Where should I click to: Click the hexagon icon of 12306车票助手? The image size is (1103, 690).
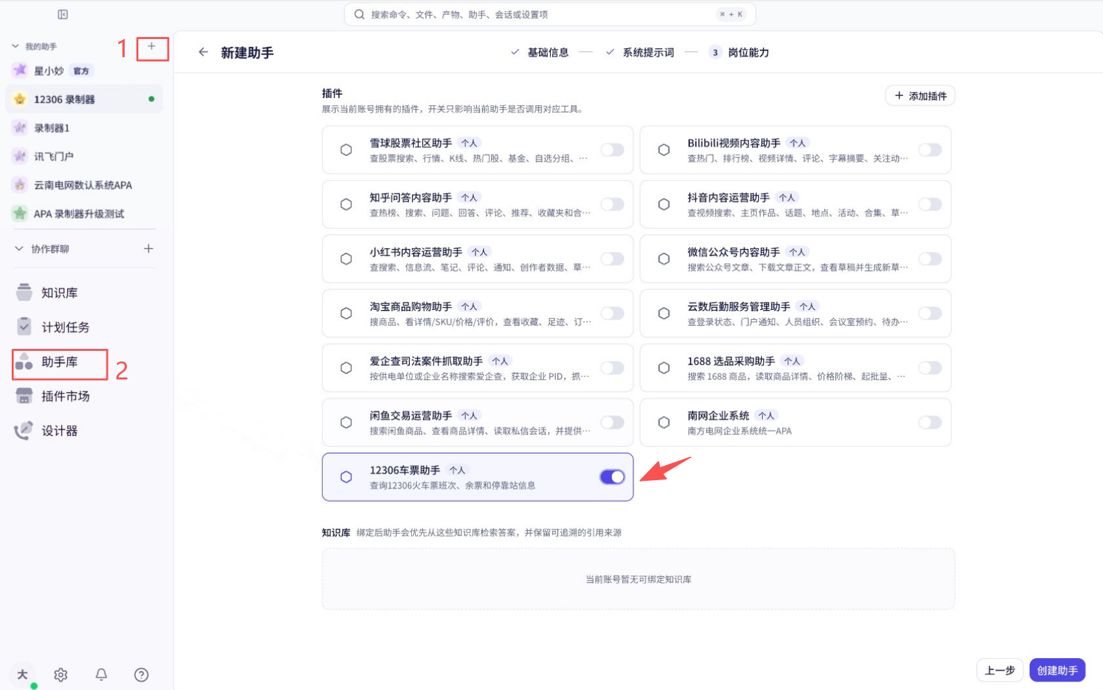pos(346,477)
